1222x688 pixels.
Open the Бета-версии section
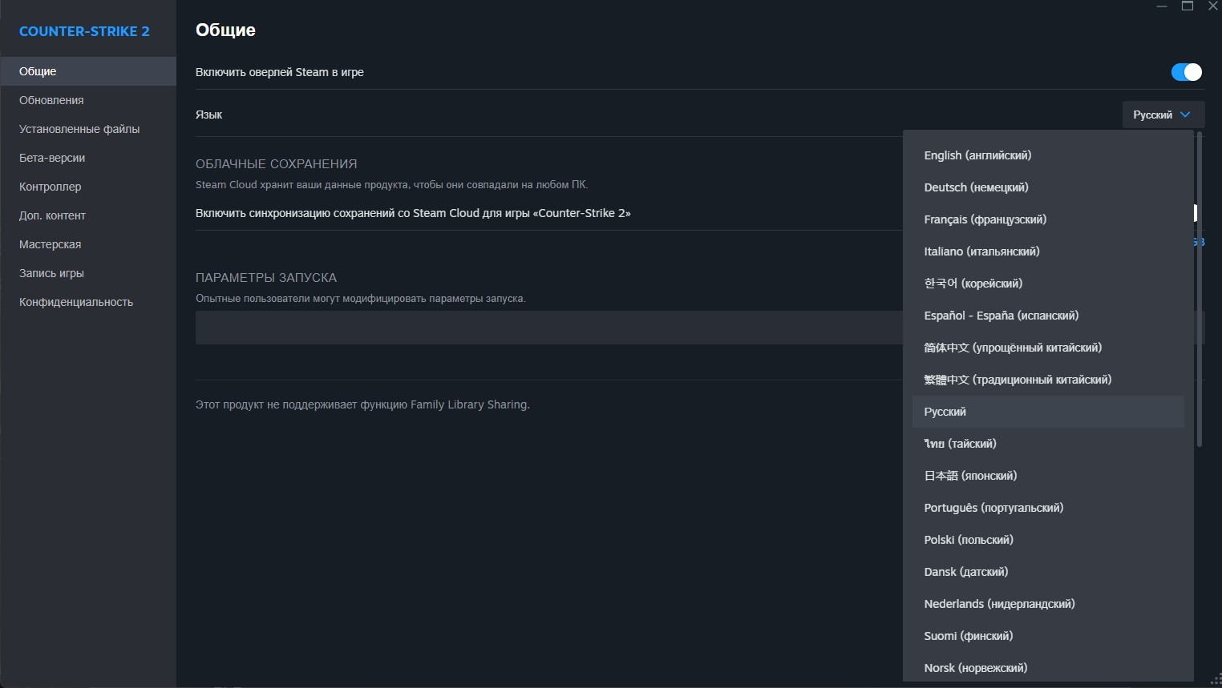[x=52, y=158]
